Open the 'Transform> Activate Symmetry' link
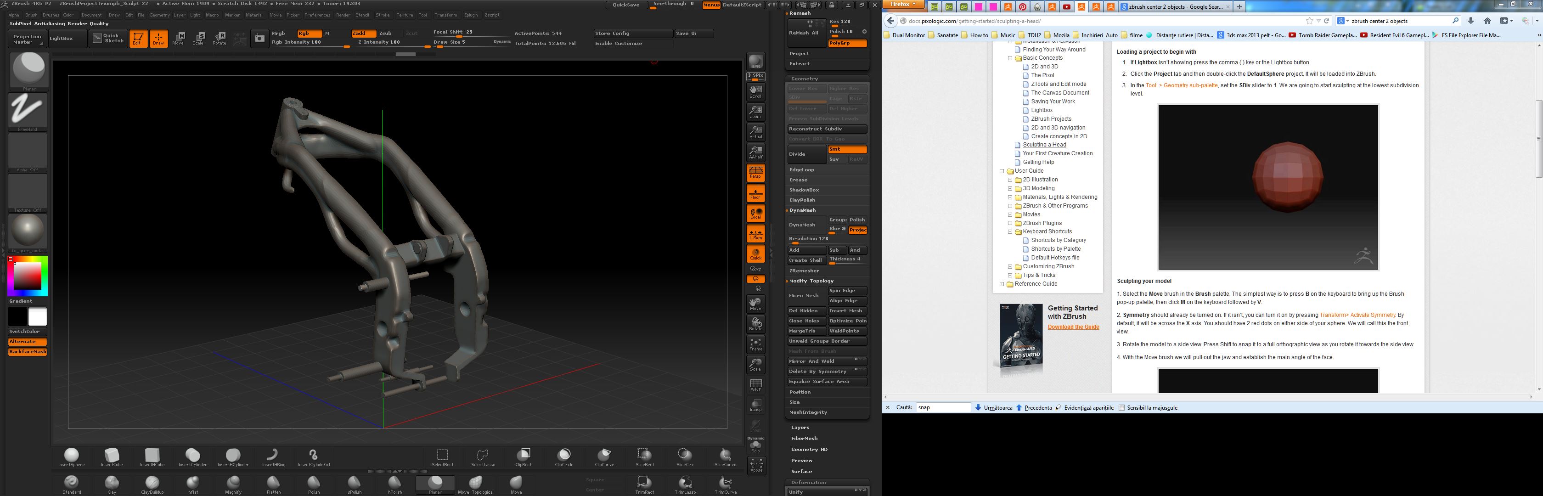 pos(1357,315)
